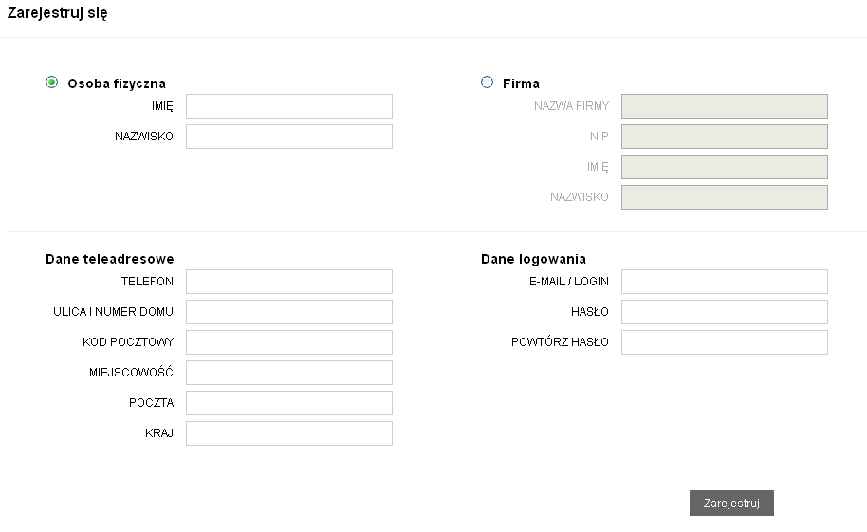The width and height of the screenshot is (867, 532).
Task: Click the IMIĘ field under Osoba fizyczna
Action: 289,106
